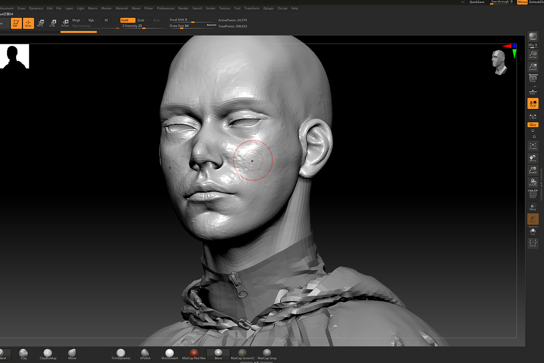Image resolution: width=544 pixels, height=363 pixels.
Task: Toggle L.Sym local symmetry
Action: point(533,116)
